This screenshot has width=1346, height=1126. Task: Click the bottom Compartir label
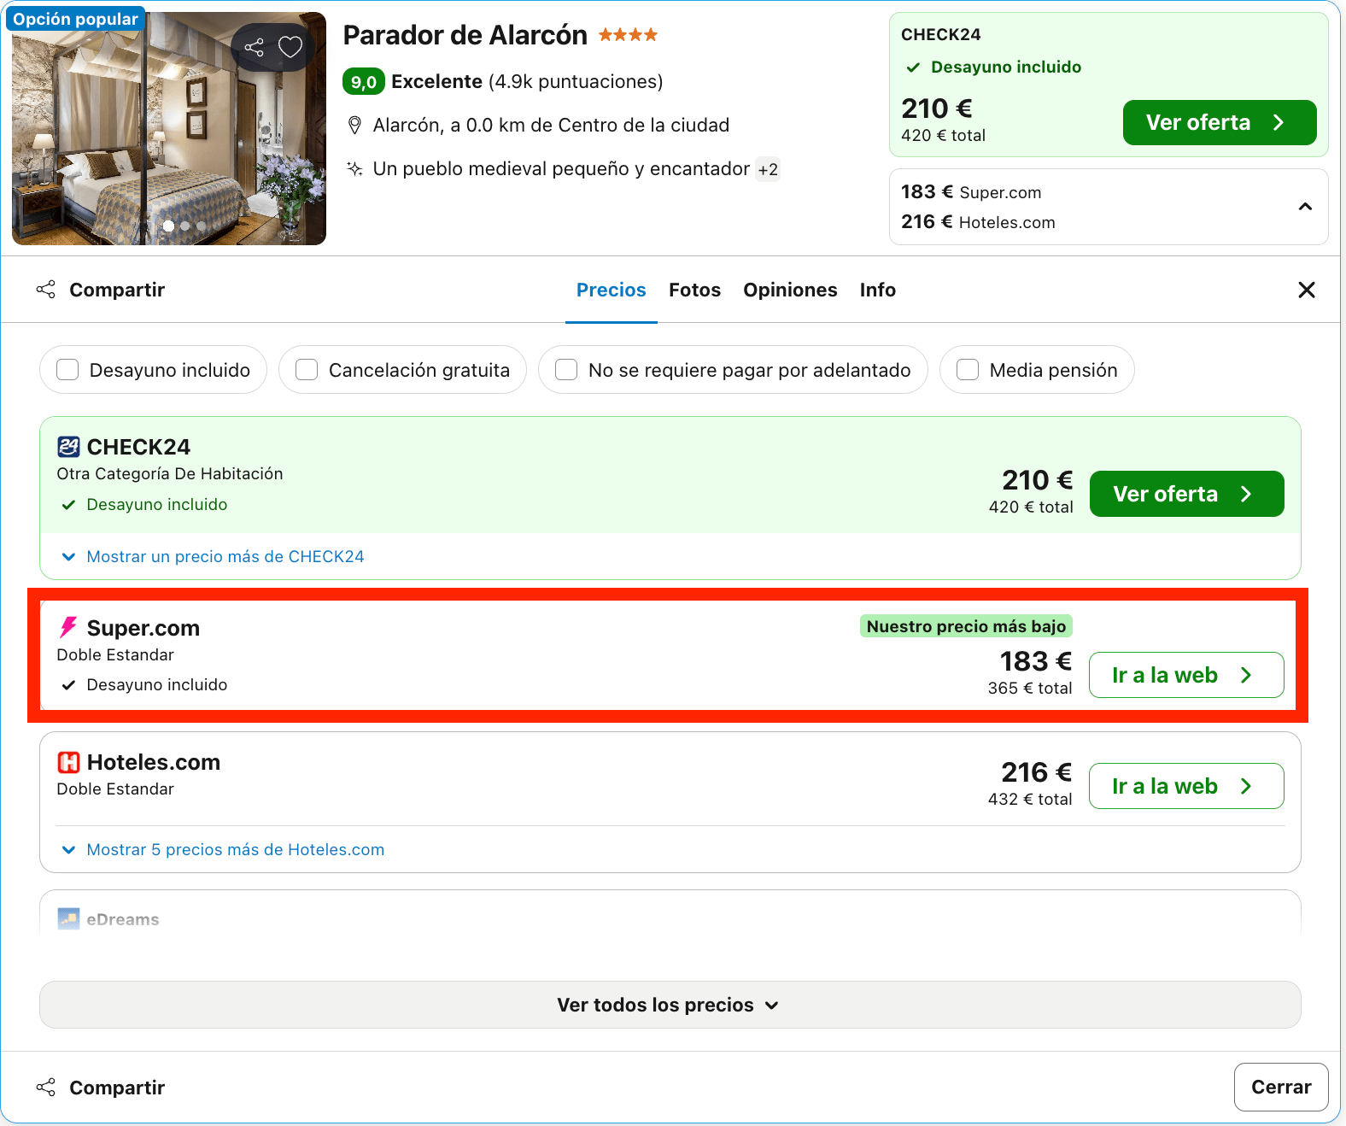click(117, 1088)
